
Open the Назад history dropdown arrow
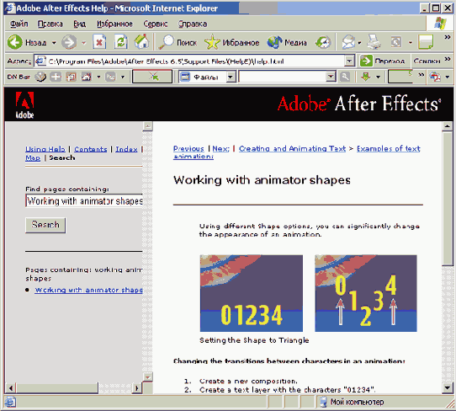click(x=54, y=43)
